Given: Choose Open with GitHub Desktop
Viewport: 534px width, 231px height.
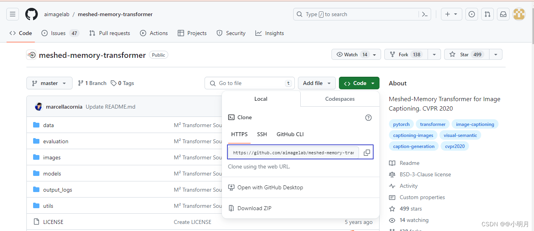Looking at the screenshot, I should point(266,187).
